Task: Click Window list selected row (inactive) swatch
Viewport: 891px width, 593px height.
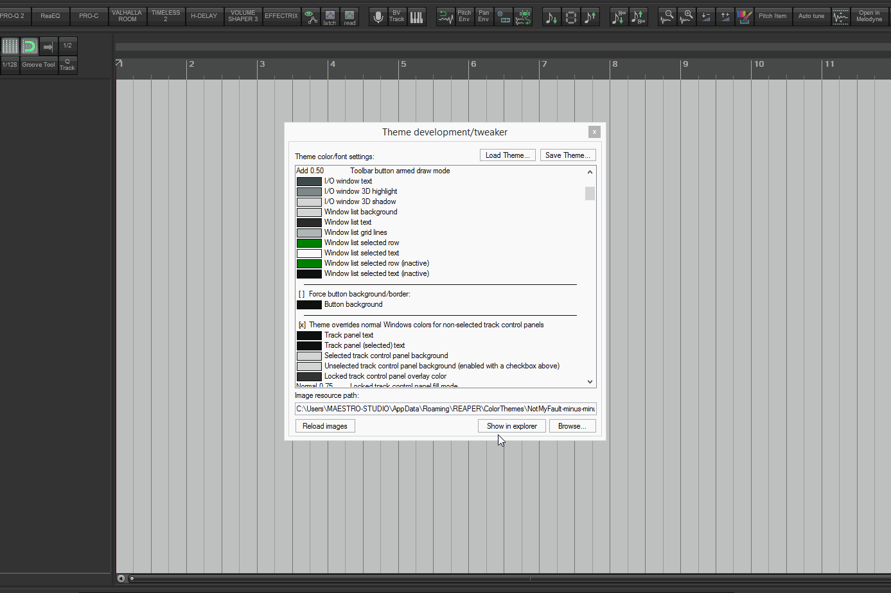Action: click(x=309, y=264)
